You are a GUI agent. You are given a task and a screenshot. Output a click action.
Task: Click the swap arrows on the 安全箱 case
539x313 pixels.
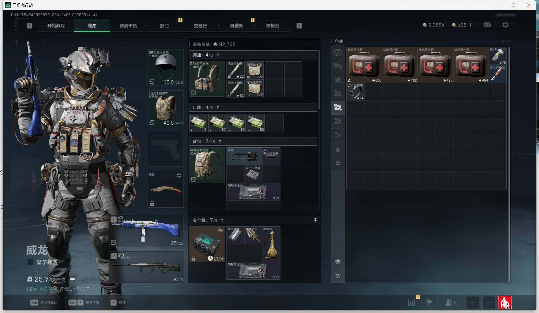pos(220,230)
